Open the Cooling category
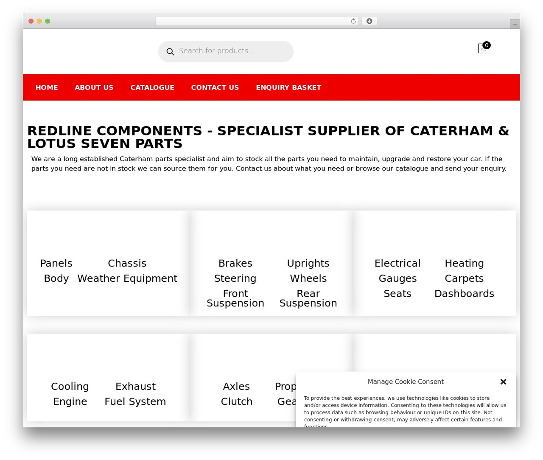The width and height of the screenshot is (543, 460). [x=70, y=387]
